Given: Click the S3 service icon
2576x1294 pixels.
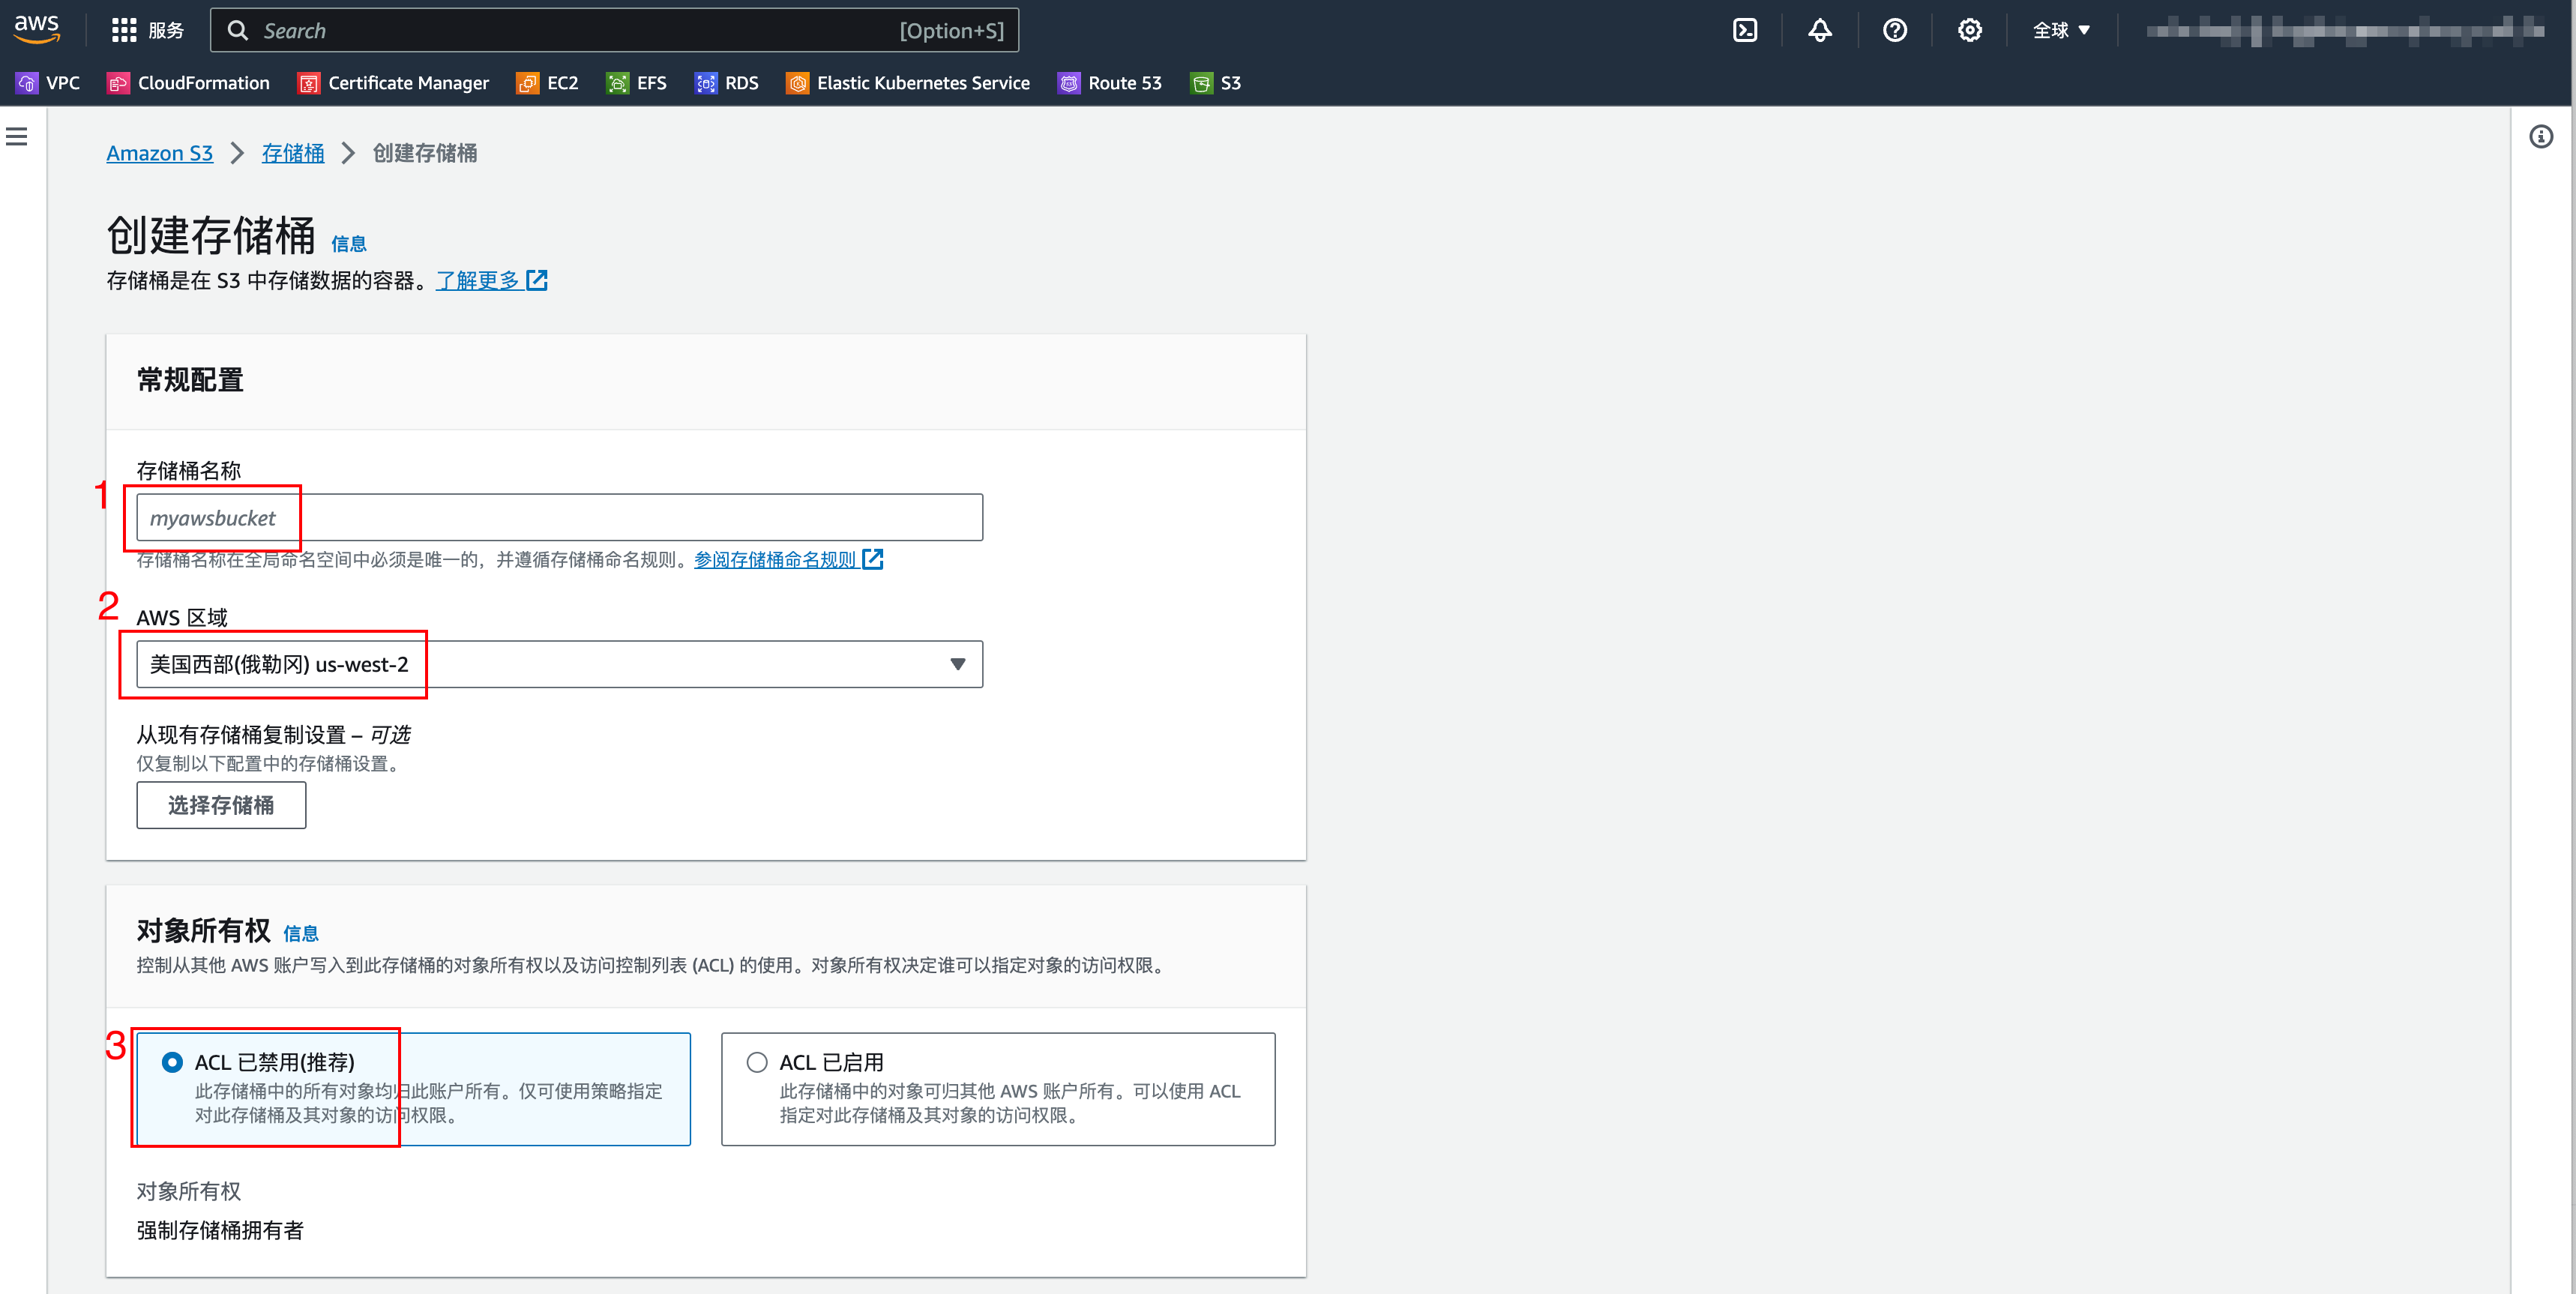Looking at the screenshot, I should (x=1201, y=83).
